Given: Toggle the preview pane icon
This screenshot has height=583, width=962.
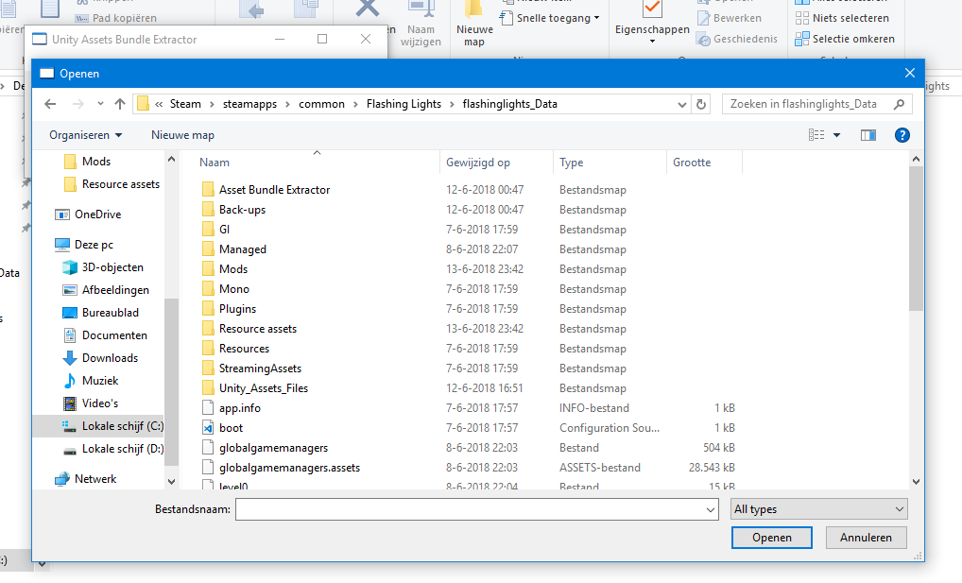Looking at the screenshot, I should click(868, 135).
